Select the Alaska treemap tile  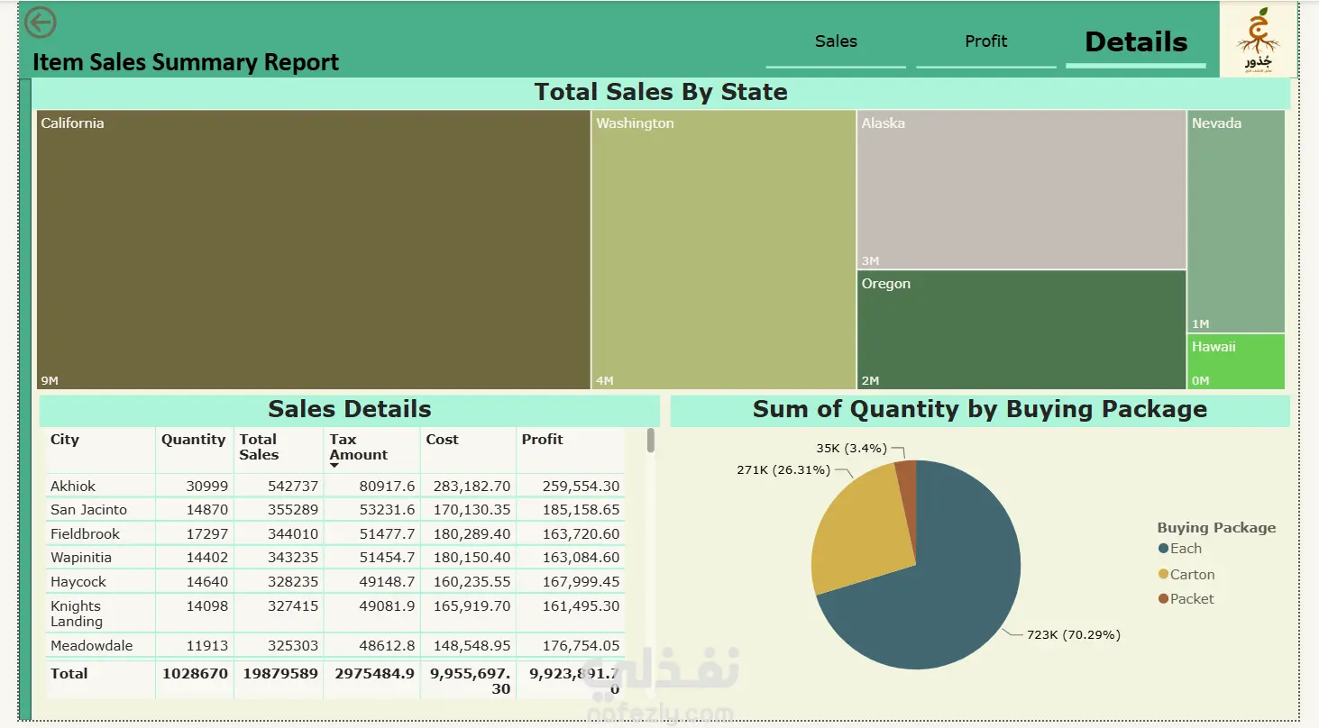[1021, 190]
